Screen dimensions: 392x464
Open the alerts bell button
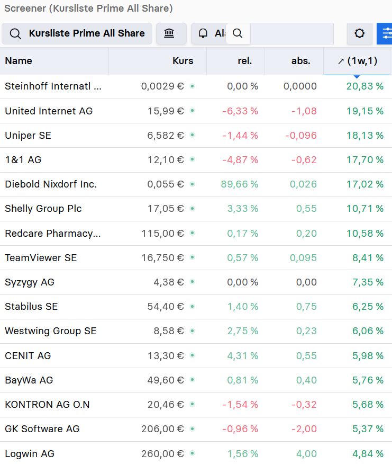(209, 33)
